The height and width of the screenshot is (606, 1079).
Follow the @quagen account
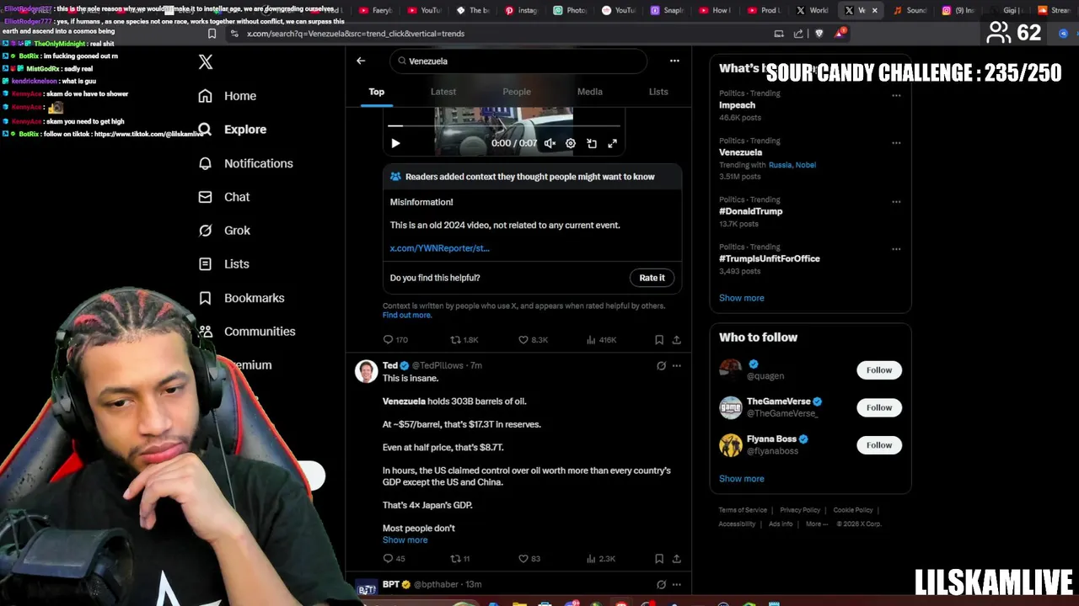coord(879,370)
